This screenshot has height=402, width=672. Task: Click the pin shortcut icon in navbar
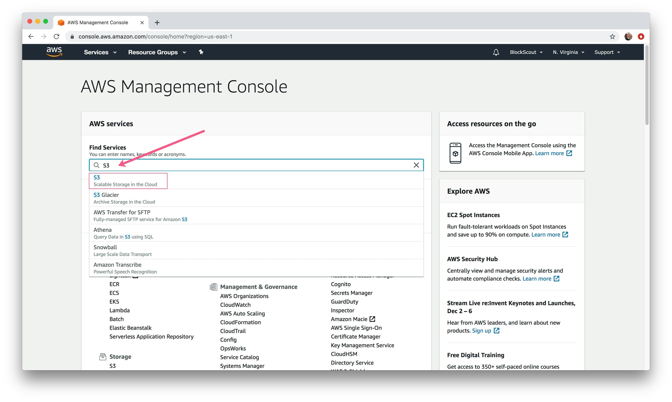[x=201, y=52]
